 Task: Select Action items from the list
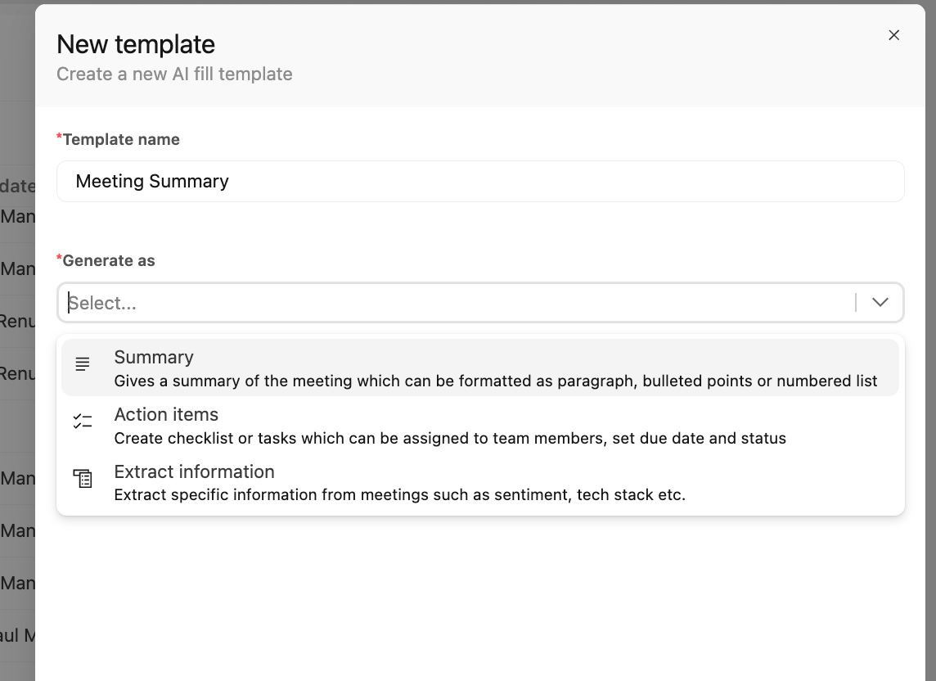click(480, 425)
